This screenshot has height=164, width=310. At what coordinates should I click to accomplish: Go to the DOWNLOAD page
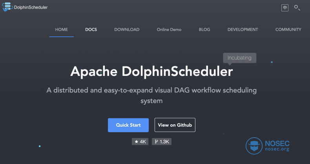click(x=127, y=29)
